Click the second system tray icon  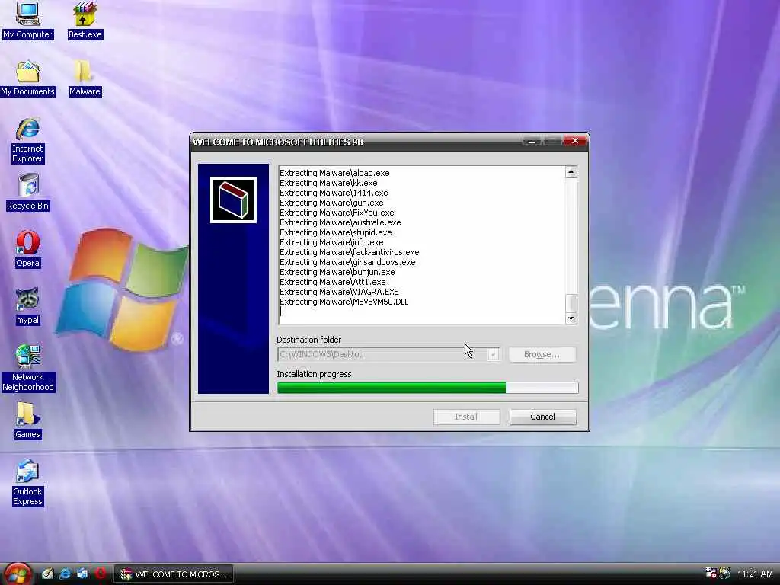[x=725, y=574]
